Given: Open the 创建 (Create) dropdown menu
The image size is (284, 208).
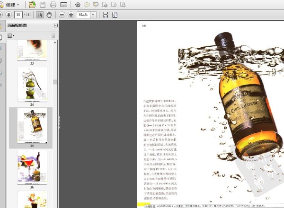Looking at the screenshot, I should click(x=10, y=5).
